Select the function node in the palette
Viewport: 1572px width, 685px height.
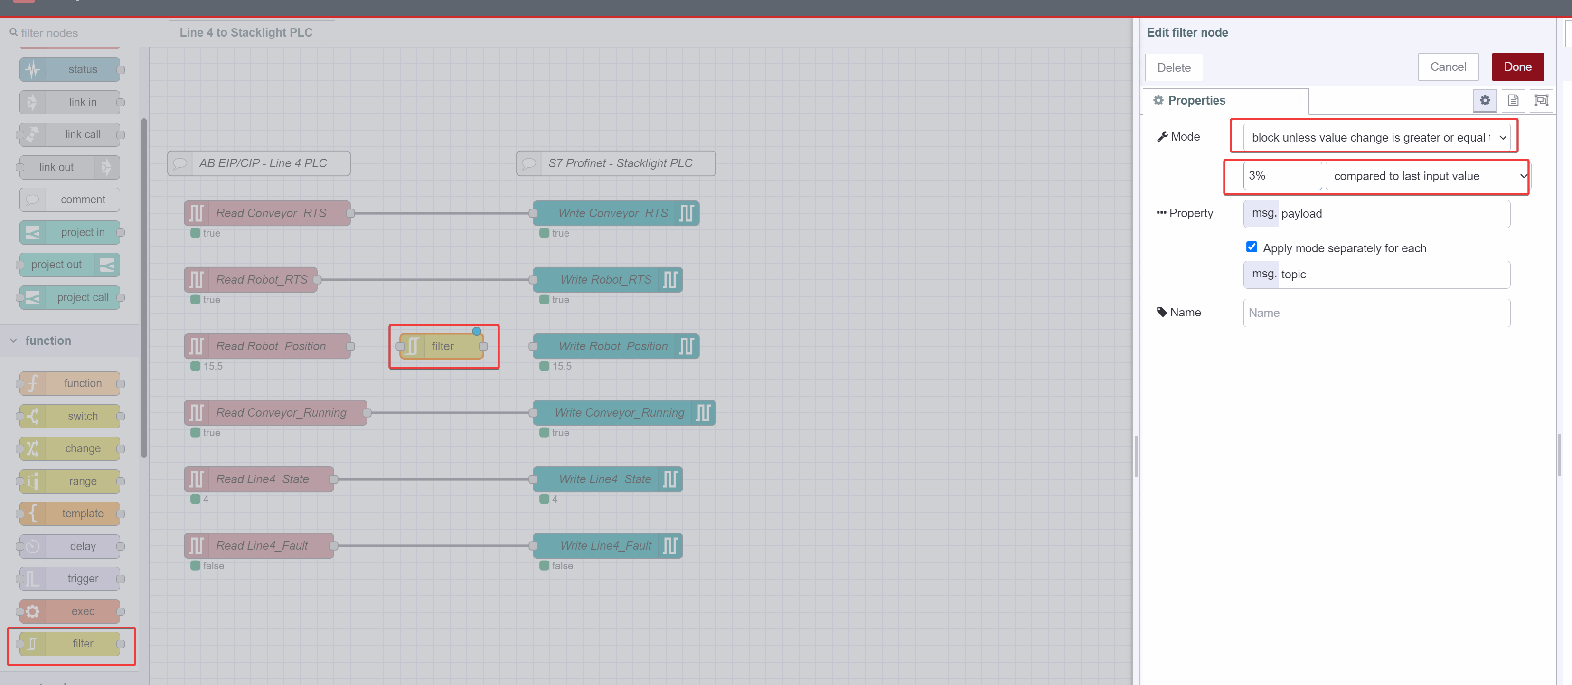point(70,383)
